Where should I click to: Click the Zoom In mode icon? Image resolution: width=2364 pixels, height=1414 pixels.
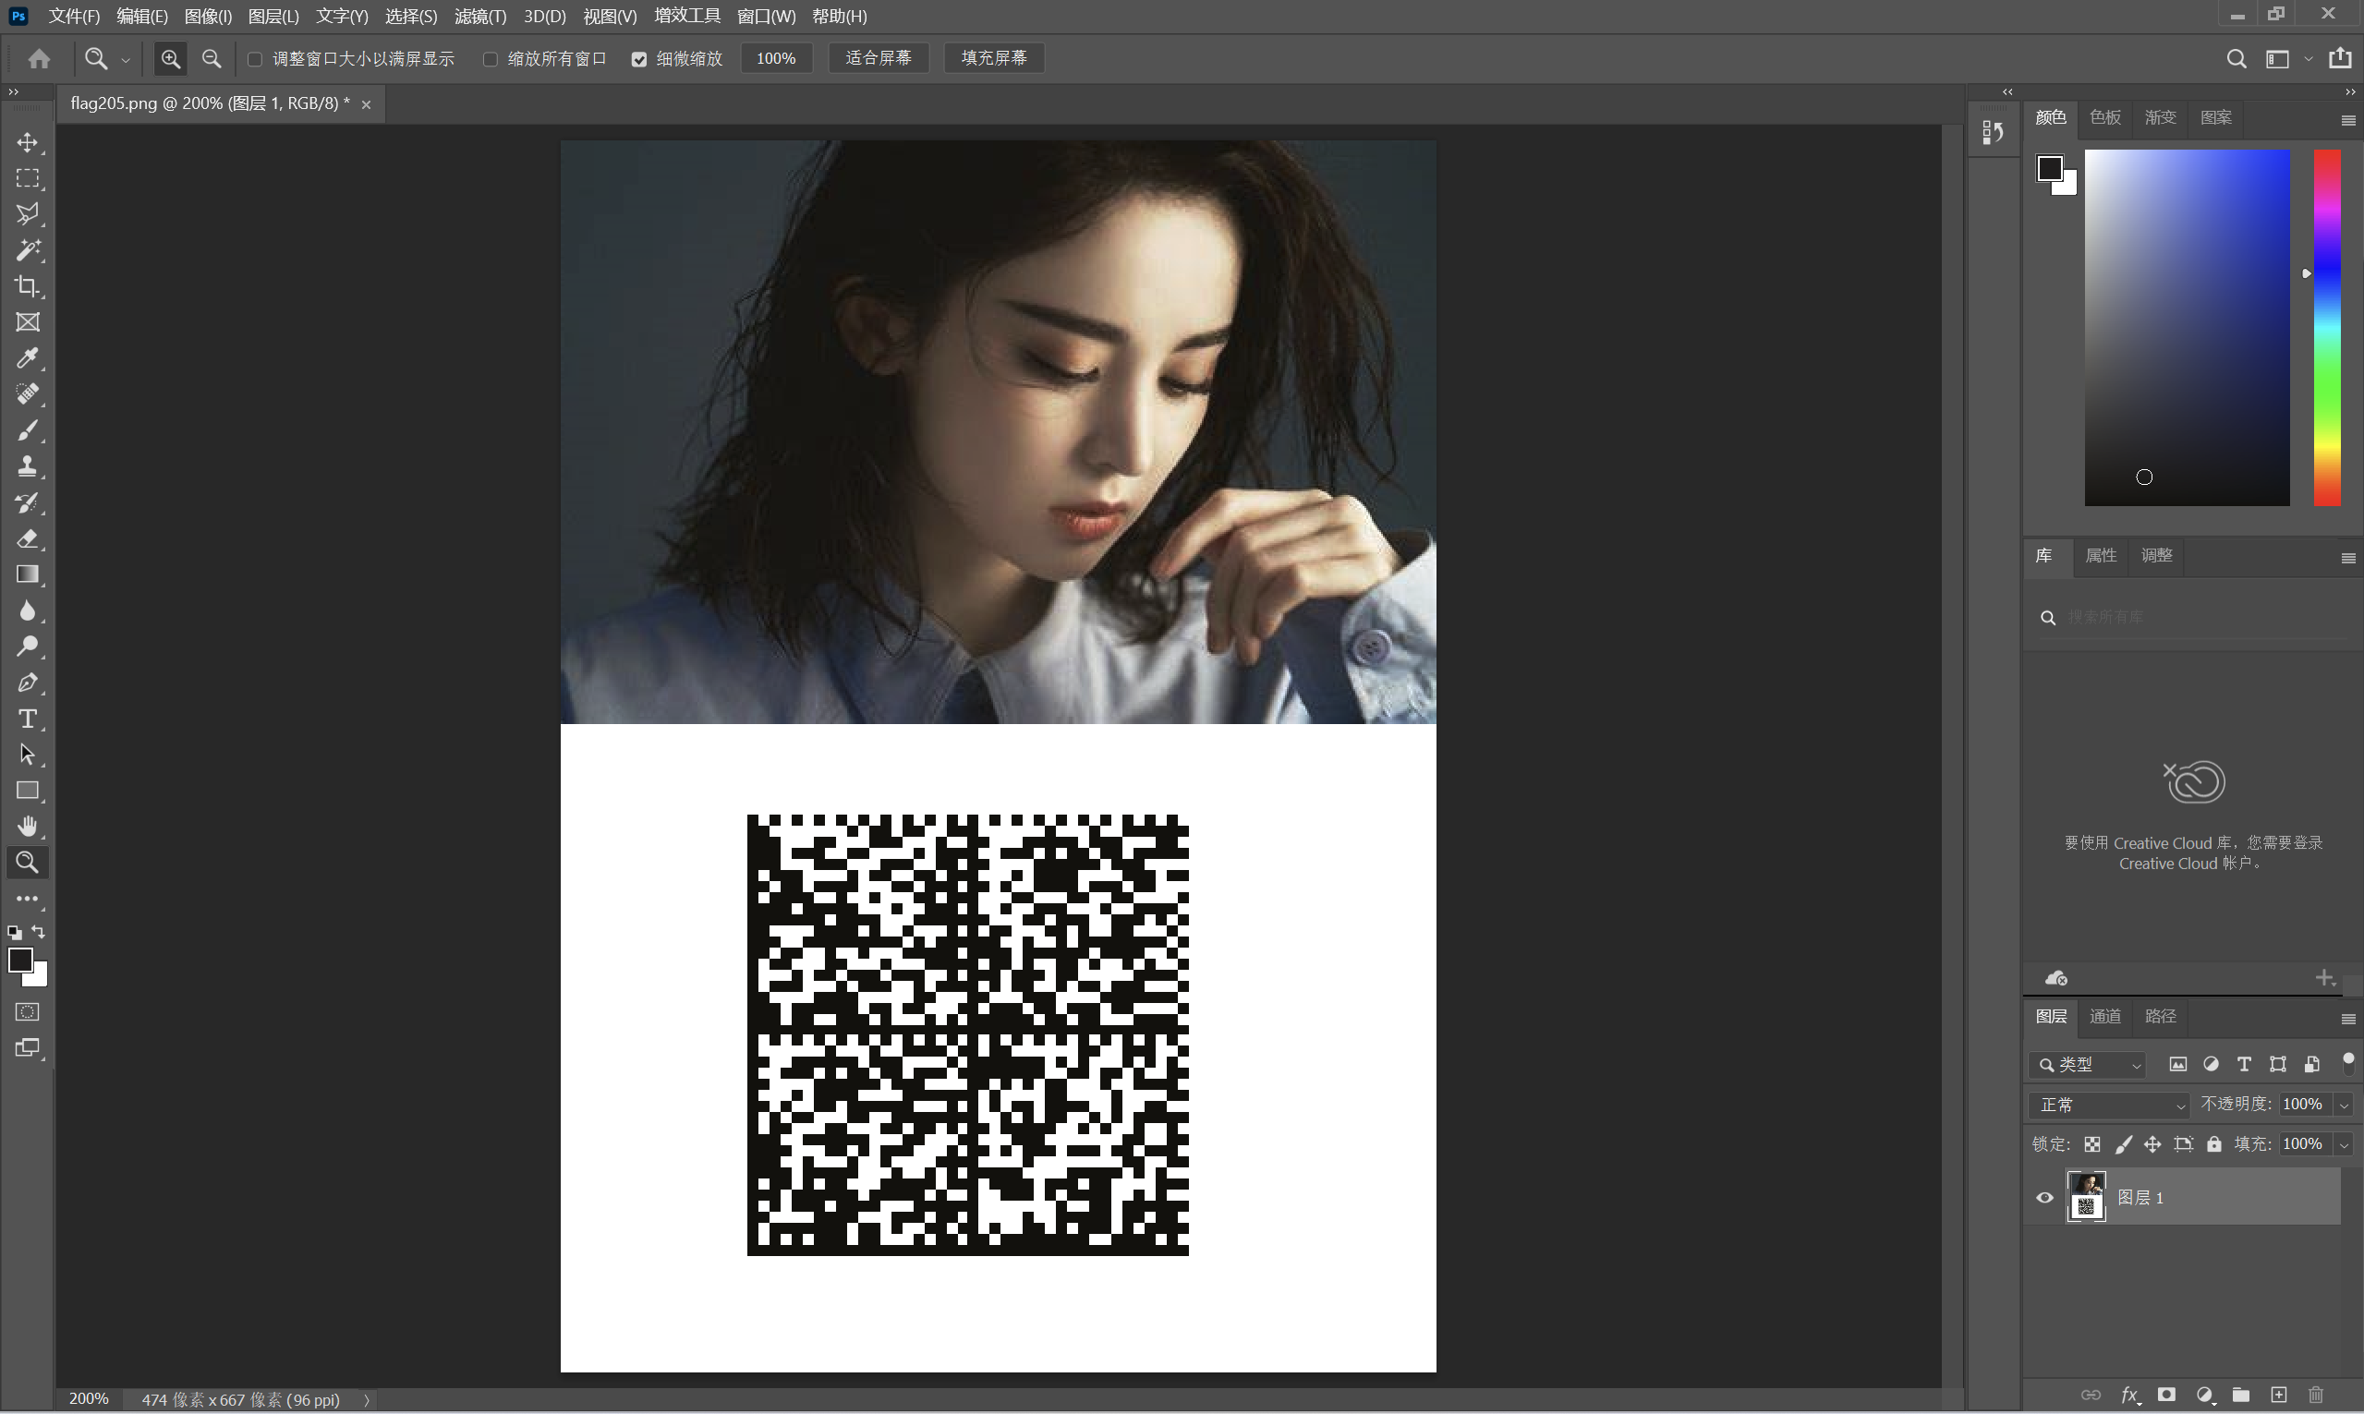171,59
